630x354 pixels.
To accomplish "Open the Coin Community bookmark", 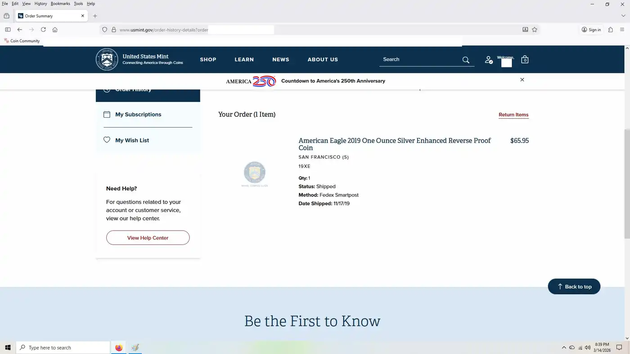I will (22, 41).
